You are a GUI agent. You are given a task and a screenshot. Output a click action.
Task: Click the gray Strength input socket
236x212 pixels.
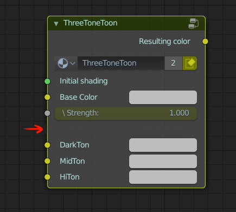click(47, 113)
